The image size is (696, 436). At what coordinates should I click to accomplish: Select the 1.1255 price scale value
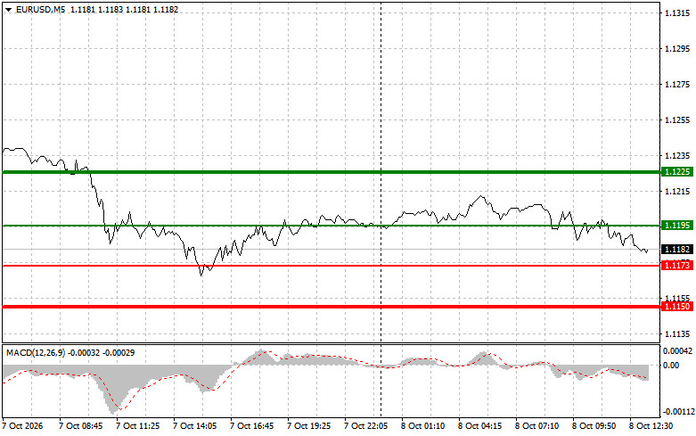point(677,119)
